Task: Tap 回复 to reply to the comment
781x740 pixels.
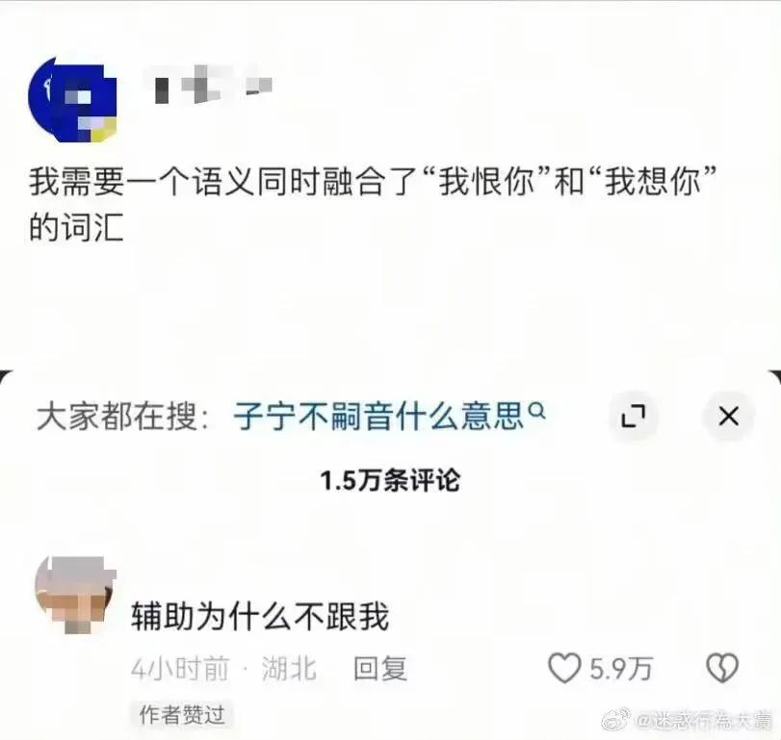Action: [x=380, y=669]
